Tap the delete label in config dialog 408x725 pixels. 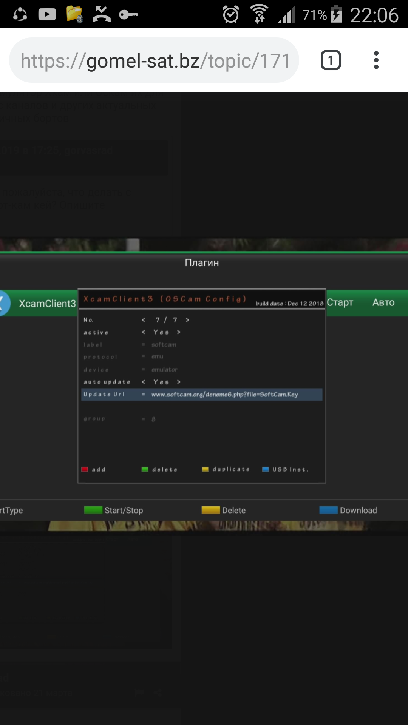[165, 469]
